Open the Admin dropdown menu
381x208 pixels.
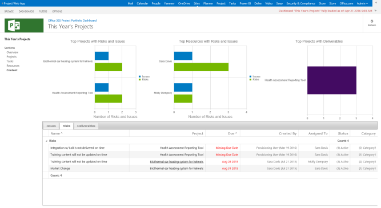pos(362,3)
